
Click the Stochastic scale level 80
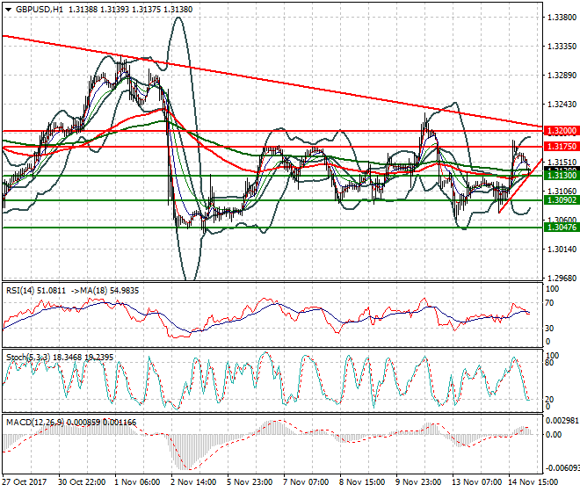(x=550, y=363)
